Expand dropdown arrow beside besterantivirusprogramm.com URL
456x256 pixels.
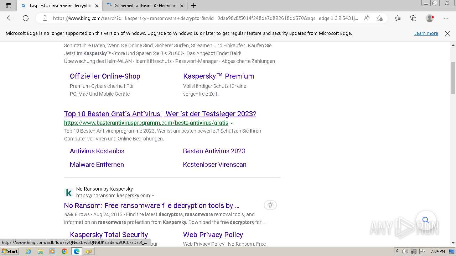(x=232, y=123)
